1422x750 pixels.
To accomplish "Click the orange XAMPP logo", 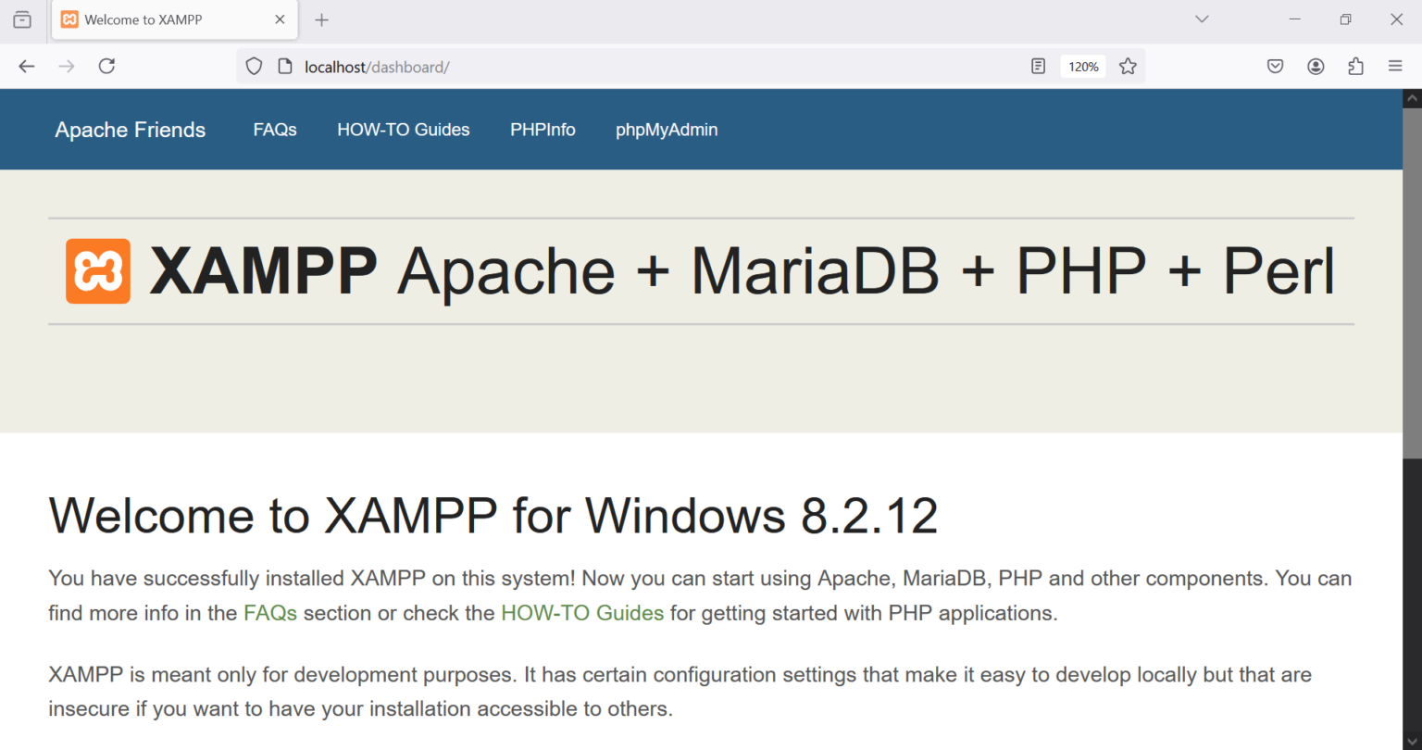I will click(x=98, y=271).
